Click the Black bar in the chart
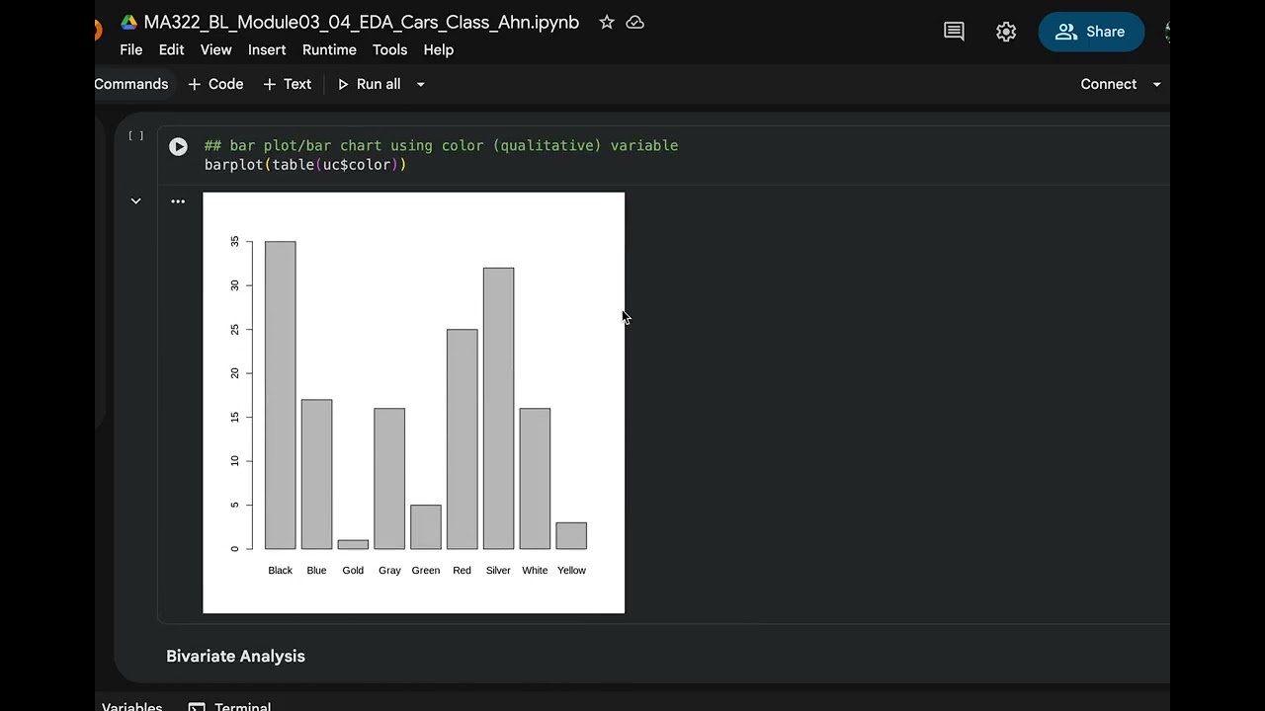Screen dimensions: 1265x711 point(281,395)
